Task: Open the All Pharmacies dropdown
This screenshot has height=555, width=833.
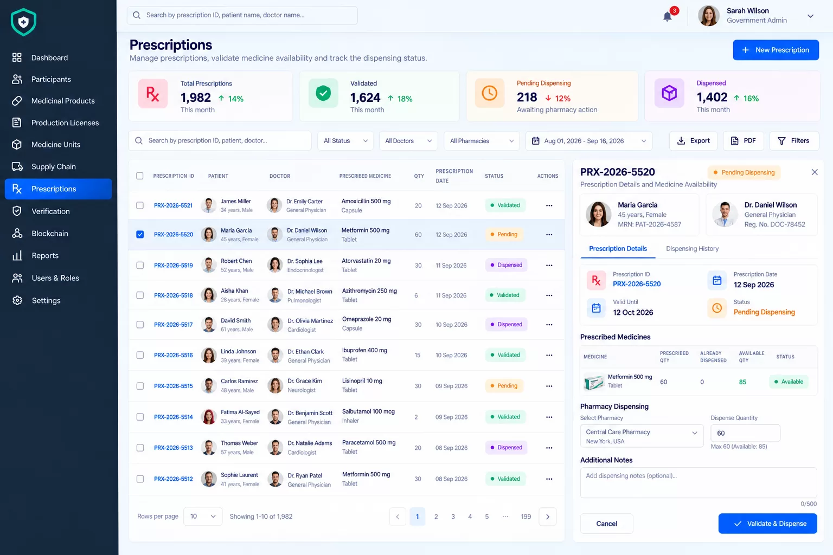Action: click(x=482, y=141)
